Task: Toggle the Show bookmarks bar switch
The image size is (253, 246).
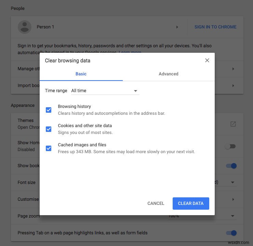Action: click(x=231, y=166)
